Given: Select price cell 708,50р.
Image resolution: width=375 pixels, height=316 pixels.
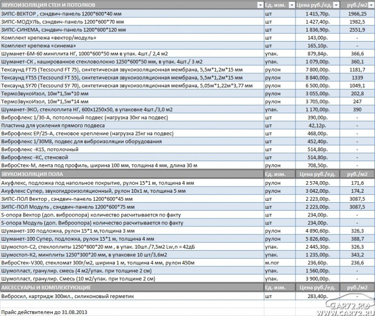Looking at the screenshot, I should click(318, 165).
